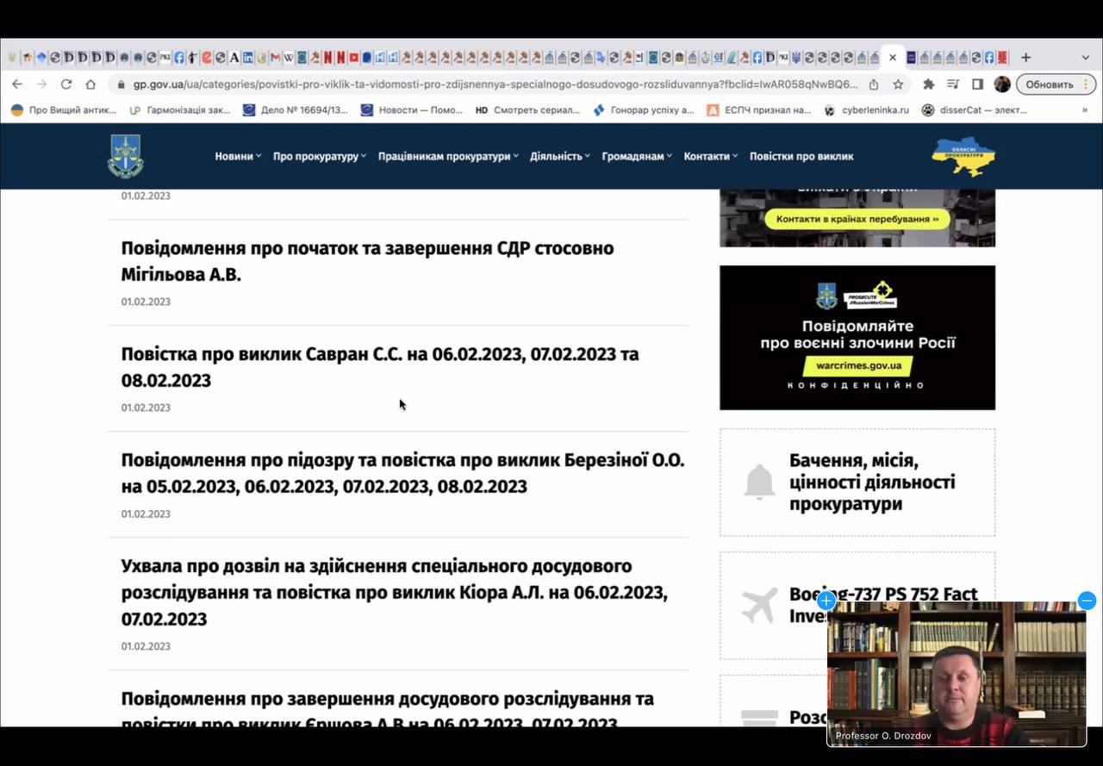This screenshot has width=1103, height=766.
Task: Click the browser back arrow
Action: [x=17, y=84]
